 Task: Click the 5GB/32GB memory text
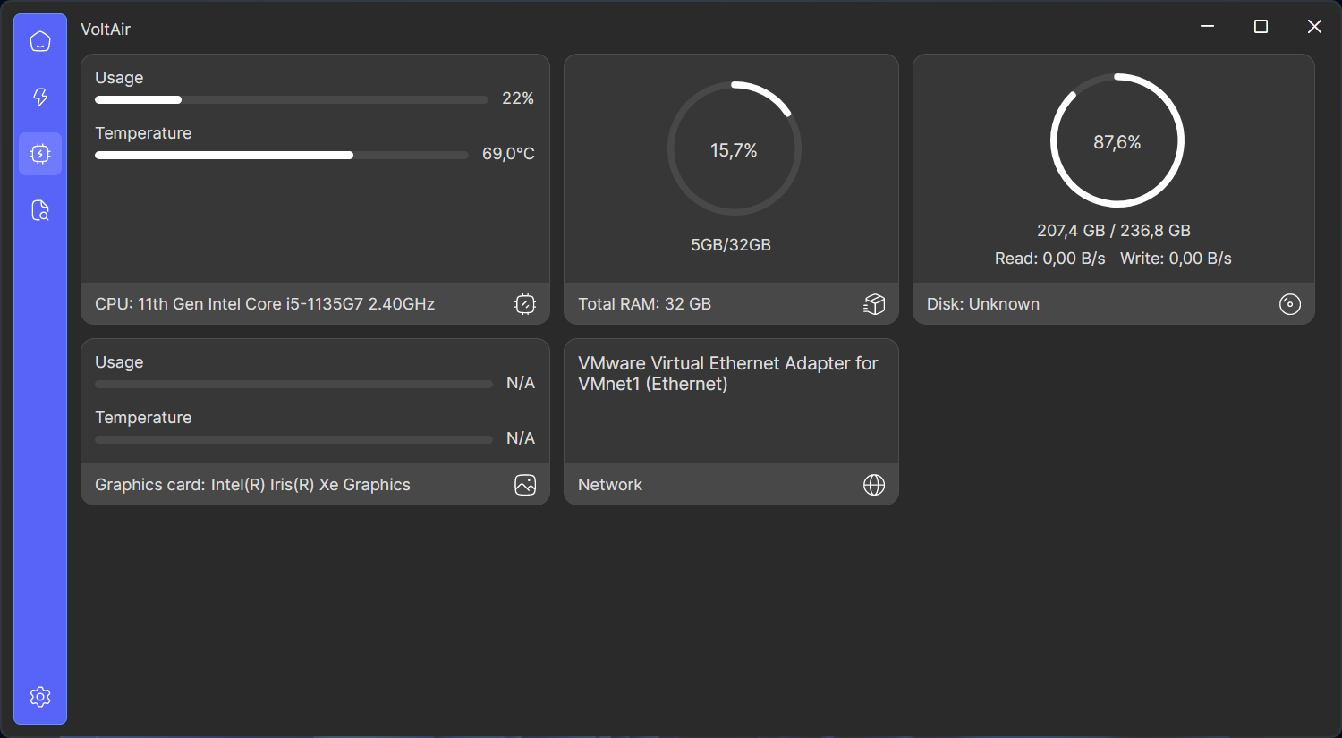731,245
